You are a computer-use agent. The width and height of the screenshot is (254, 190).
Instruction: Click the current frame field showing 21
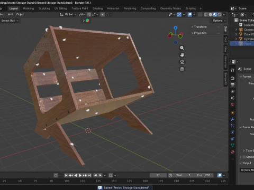click(x=158, y=175)
